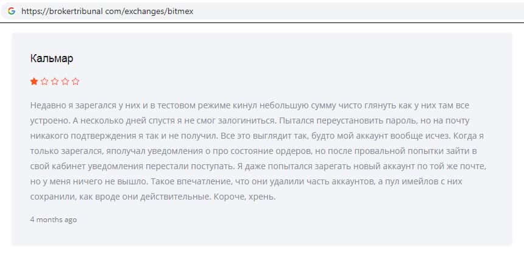Viewport: 524px width, 258px height.
Task: Focus the address bar URL field
Action: click(x=244, y=11)
